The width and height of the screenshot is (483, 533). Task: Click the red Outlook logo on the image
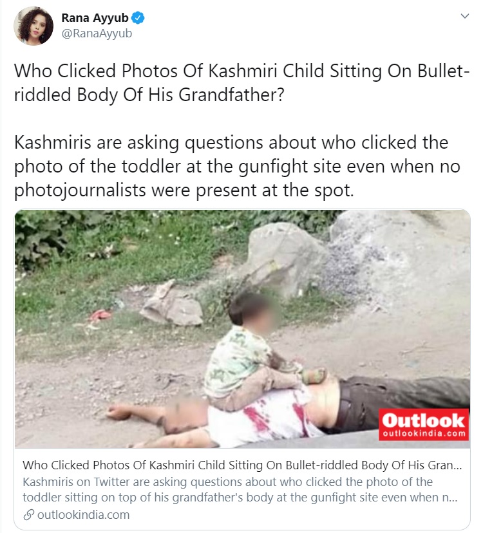click(x=424, y=425)
